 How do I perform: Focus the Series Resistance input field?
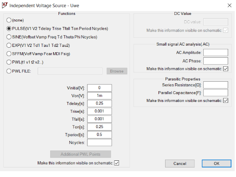(216, 85)
